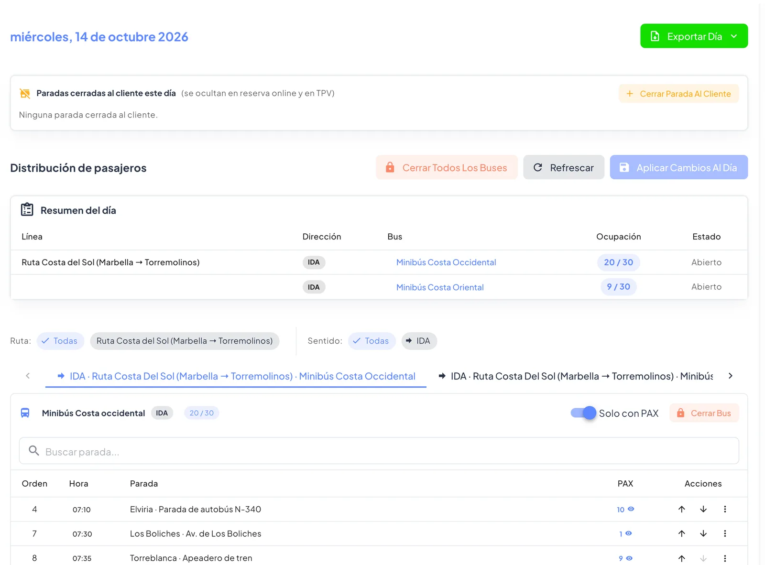The height and width of the screenshot is (565, 765).
Task: Click the Refrescar button
Action: point(564,167)
